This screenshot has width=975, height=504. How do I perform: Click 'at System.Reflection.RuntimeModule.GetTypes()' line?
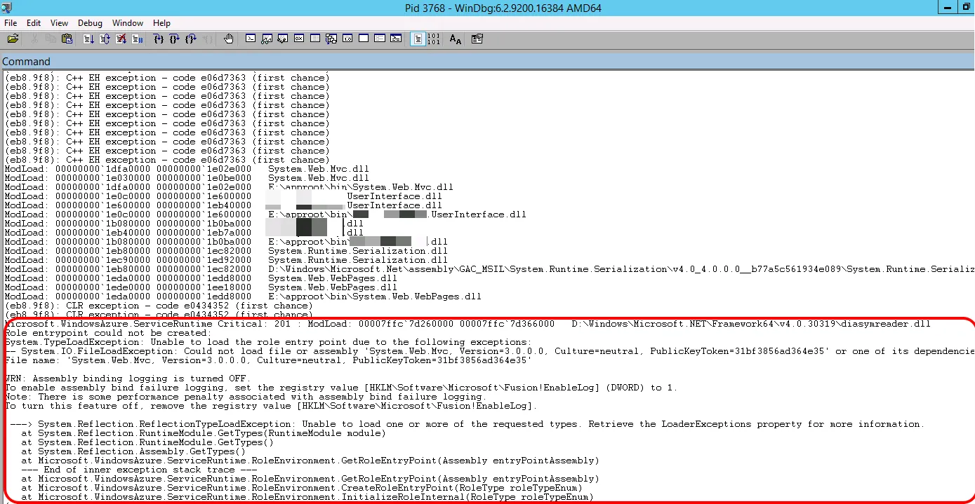coord(147,442)
